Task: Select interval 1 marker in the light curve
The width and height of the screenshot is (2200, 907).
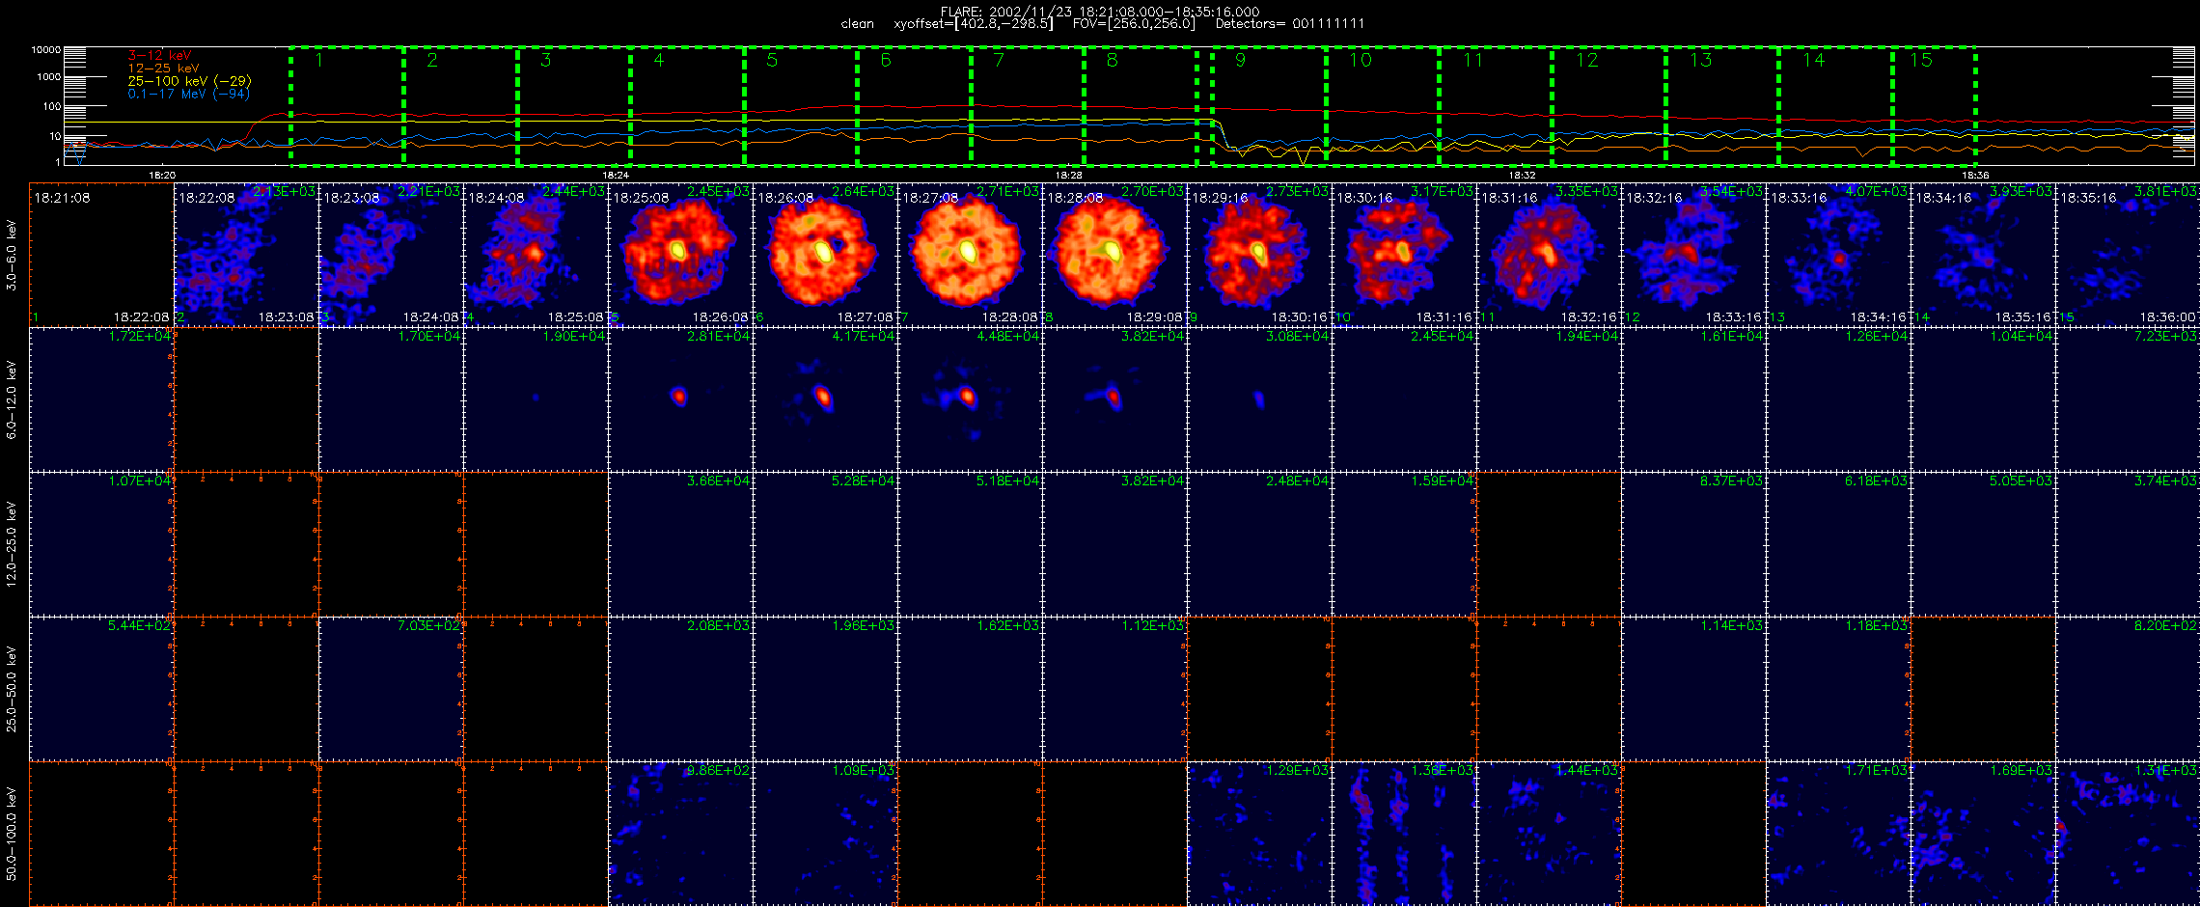Action: [x=318, y=60]
